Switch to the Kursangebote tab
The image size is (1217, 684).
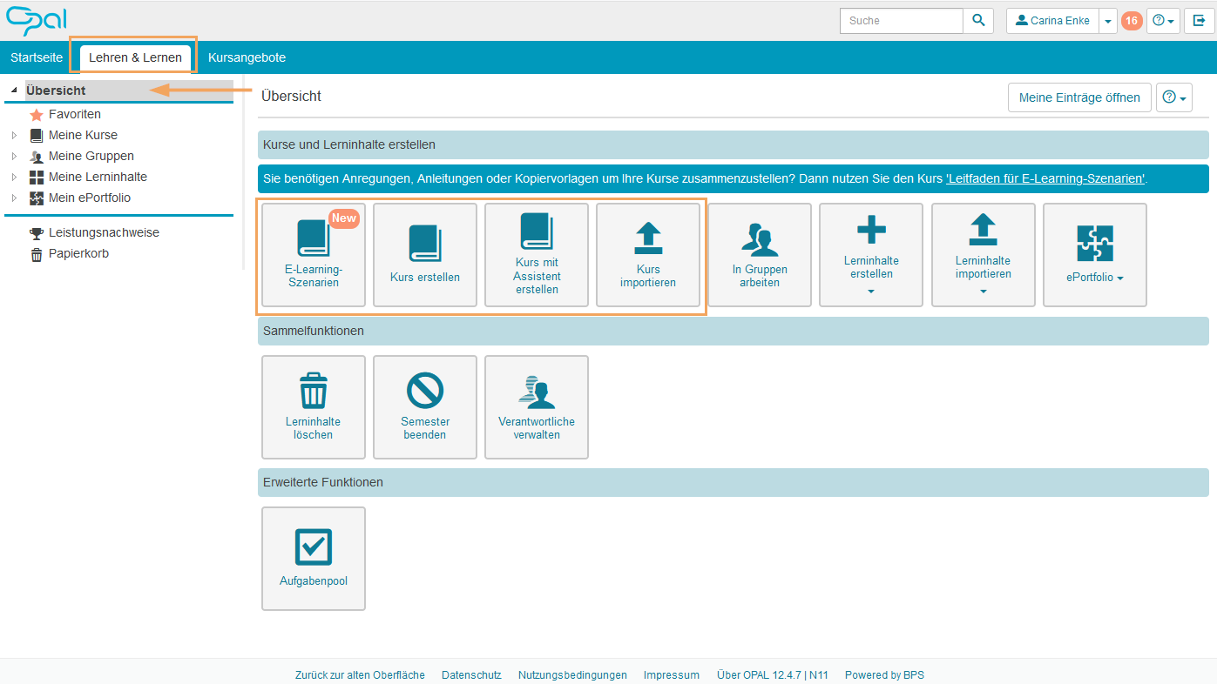[x=247, y=57]
